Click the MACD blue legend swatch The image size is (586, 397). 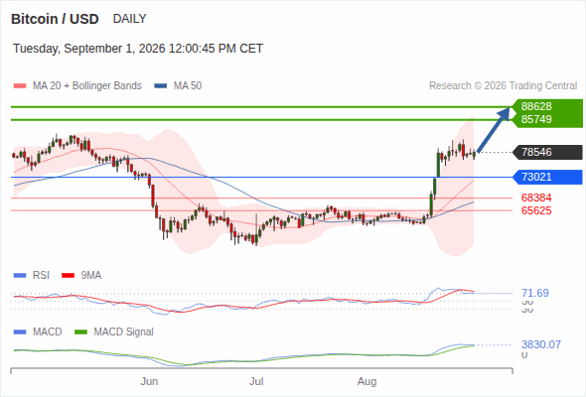click(20, 332)
